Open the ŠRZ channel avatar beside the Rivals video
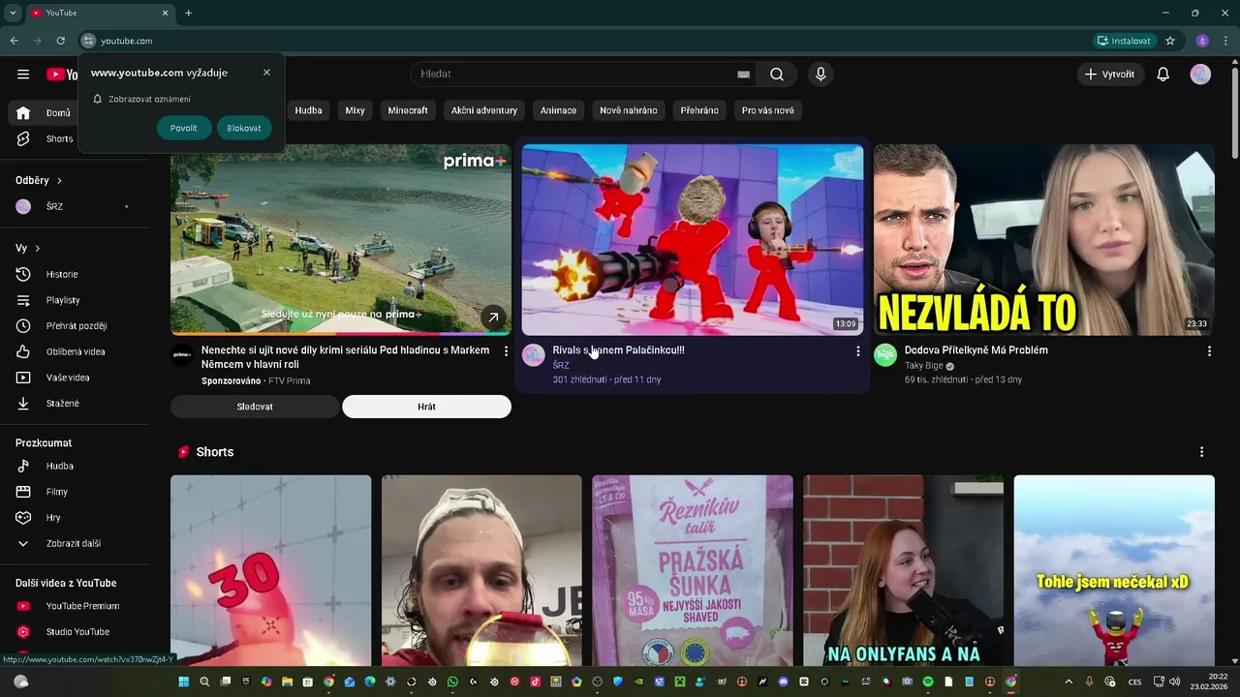The width and height of the screenshot is (1240, 697). [x=534, y=355]
